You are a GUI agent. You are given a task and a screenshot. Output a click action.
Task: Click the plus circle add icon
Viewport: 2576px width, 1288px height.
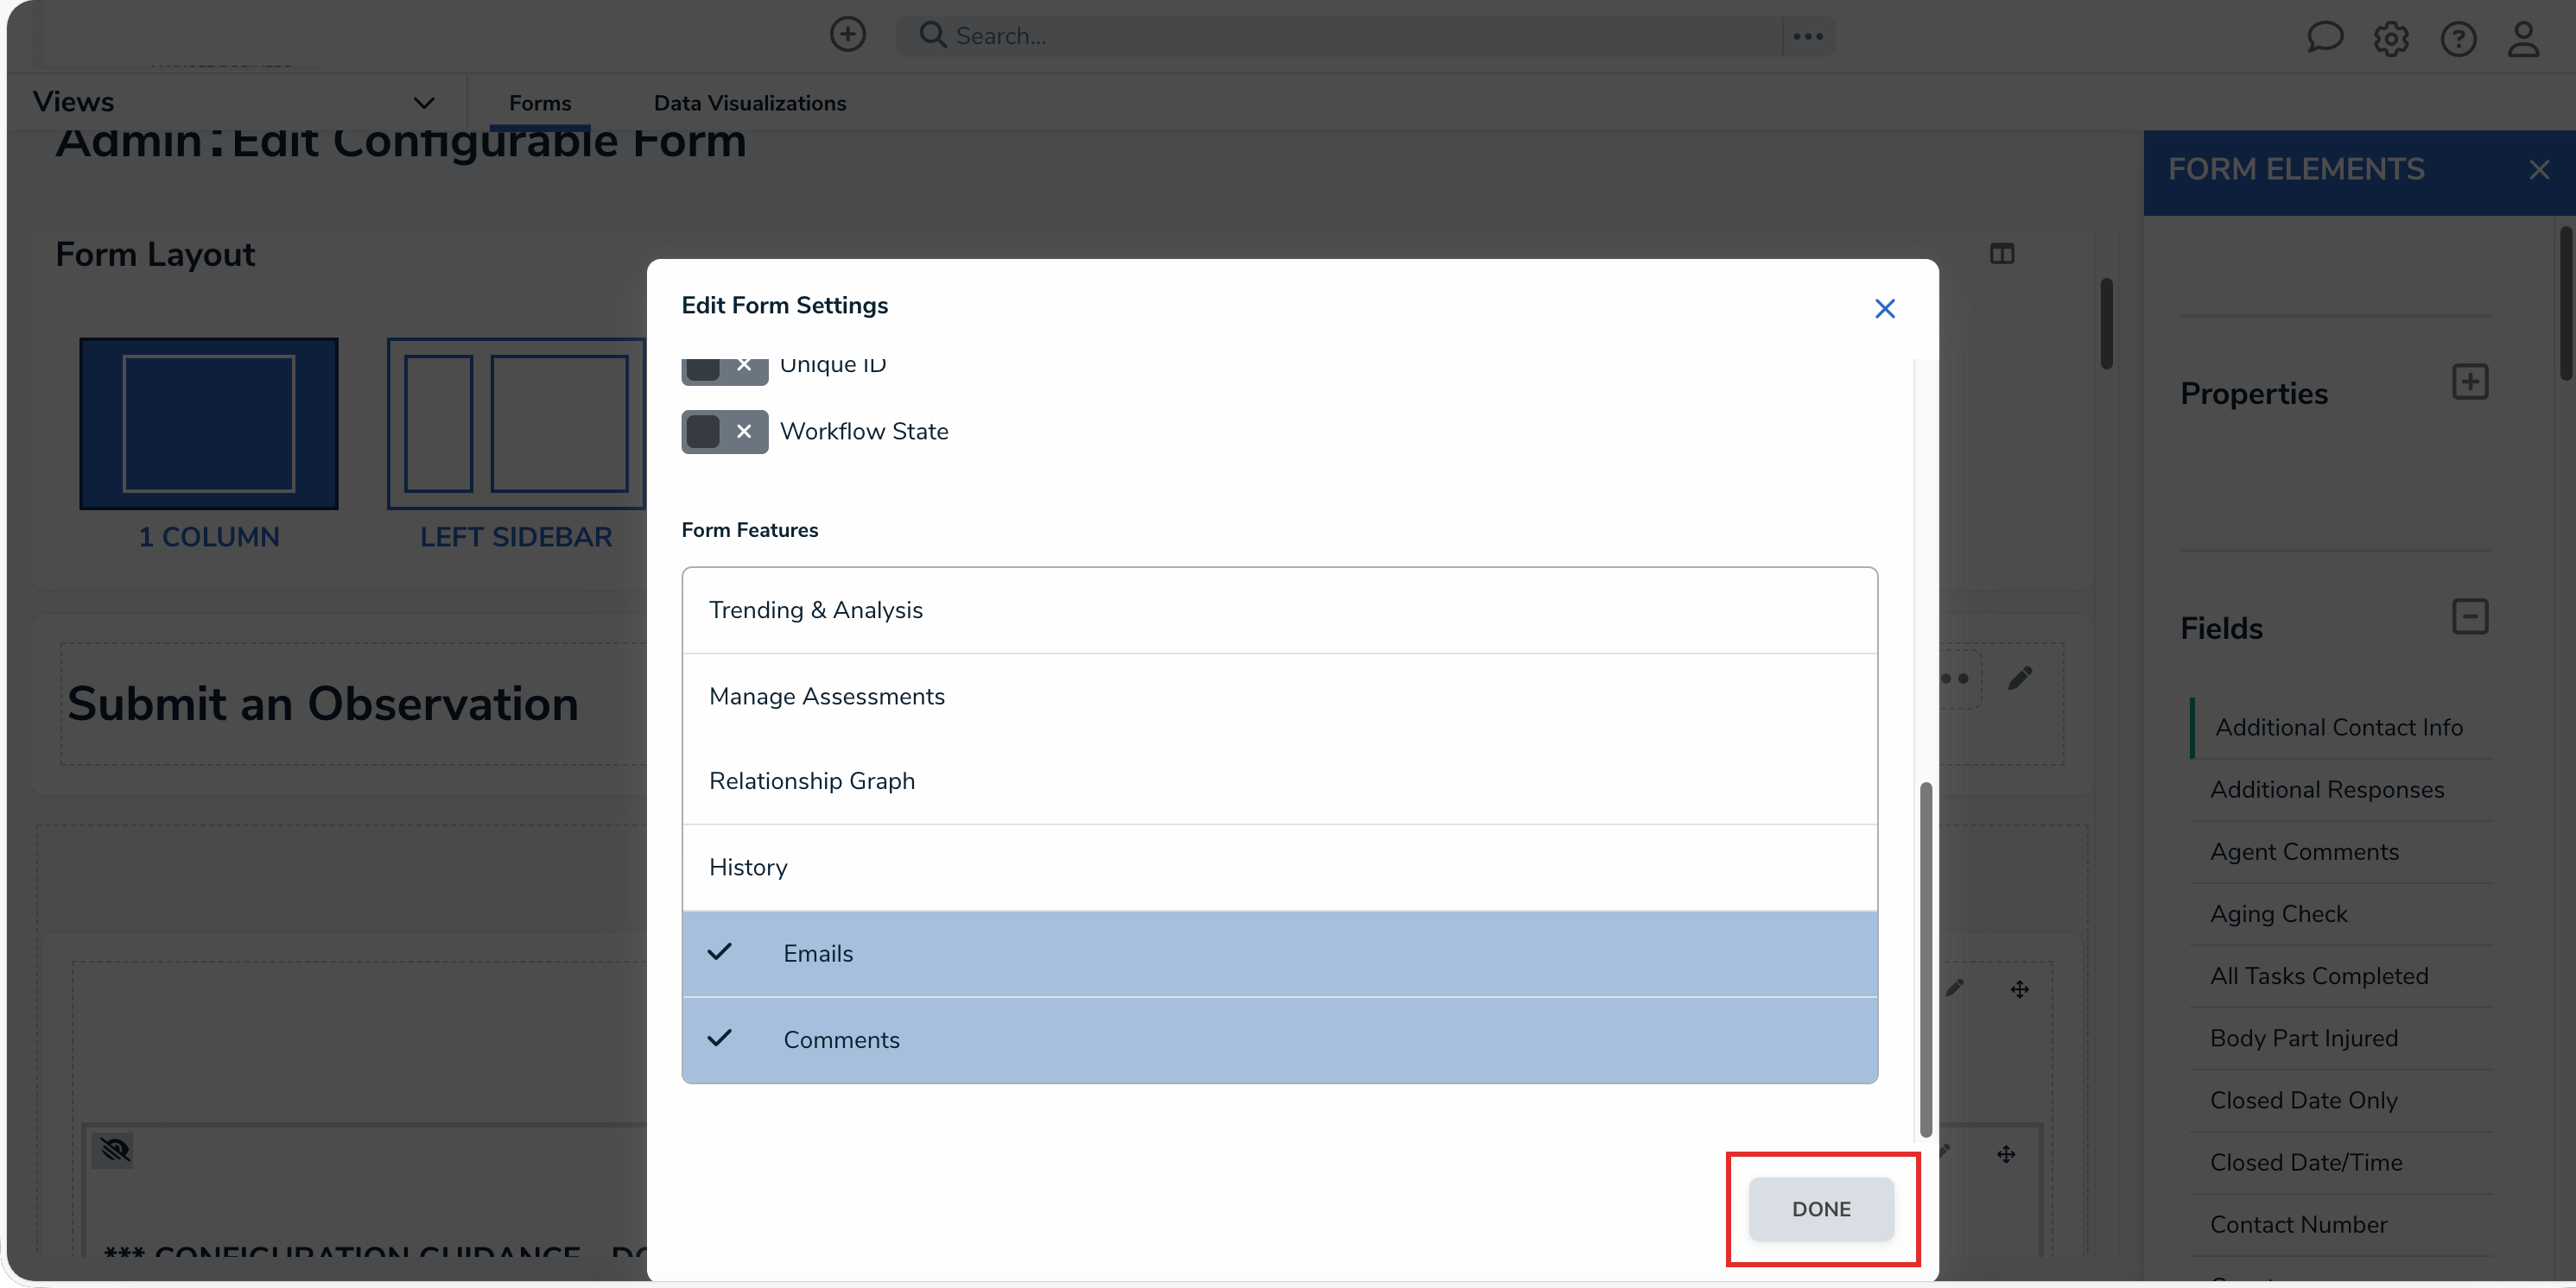pos(847,35)
